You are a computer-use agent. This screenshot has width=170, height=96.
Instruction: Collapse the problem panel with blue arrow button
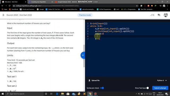point(83,55)
